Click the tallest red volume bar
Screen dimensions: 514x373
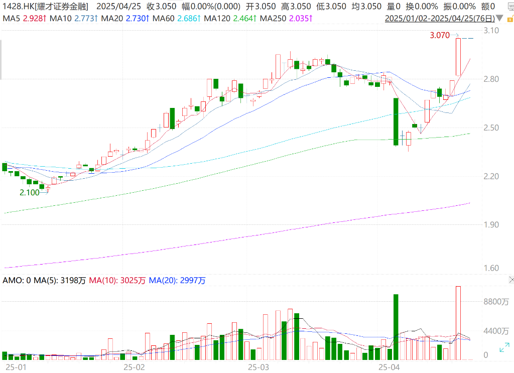pos(458,323)
